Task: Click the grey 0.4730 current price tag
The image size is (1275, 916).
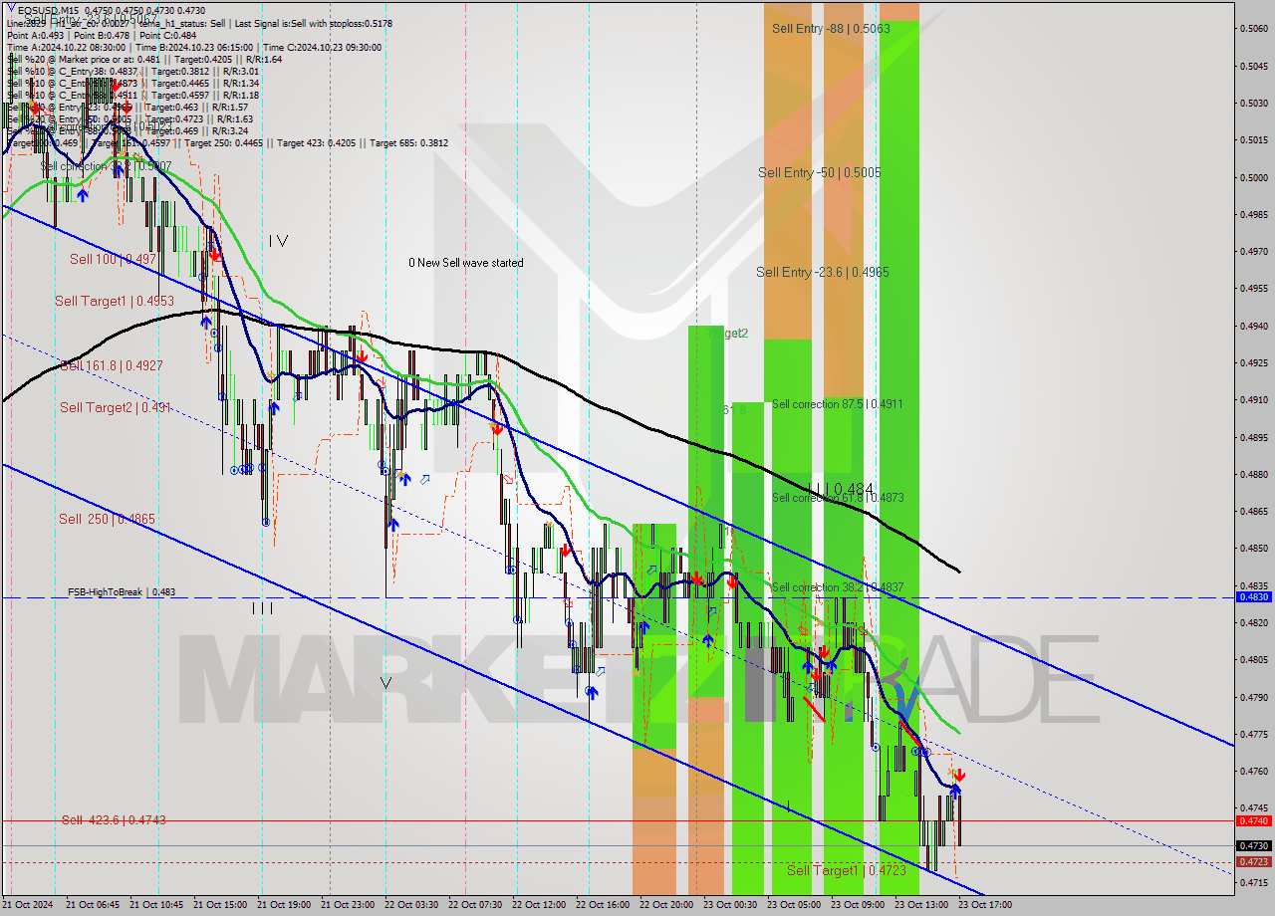Action: click(x=1252, y=845)
